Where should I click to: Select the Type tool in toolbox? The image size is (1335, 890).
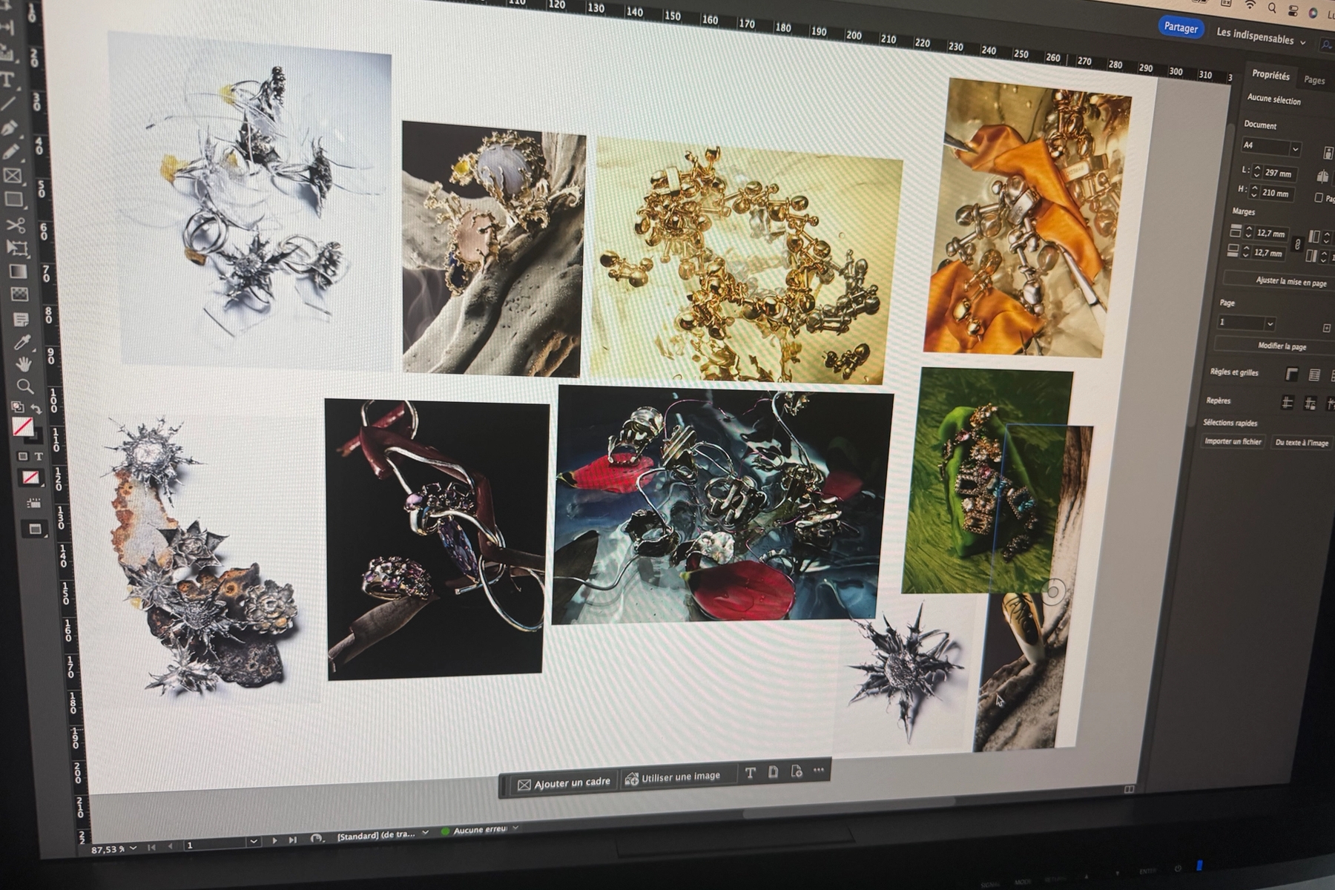pyautogui.click(x=7, y=80)
